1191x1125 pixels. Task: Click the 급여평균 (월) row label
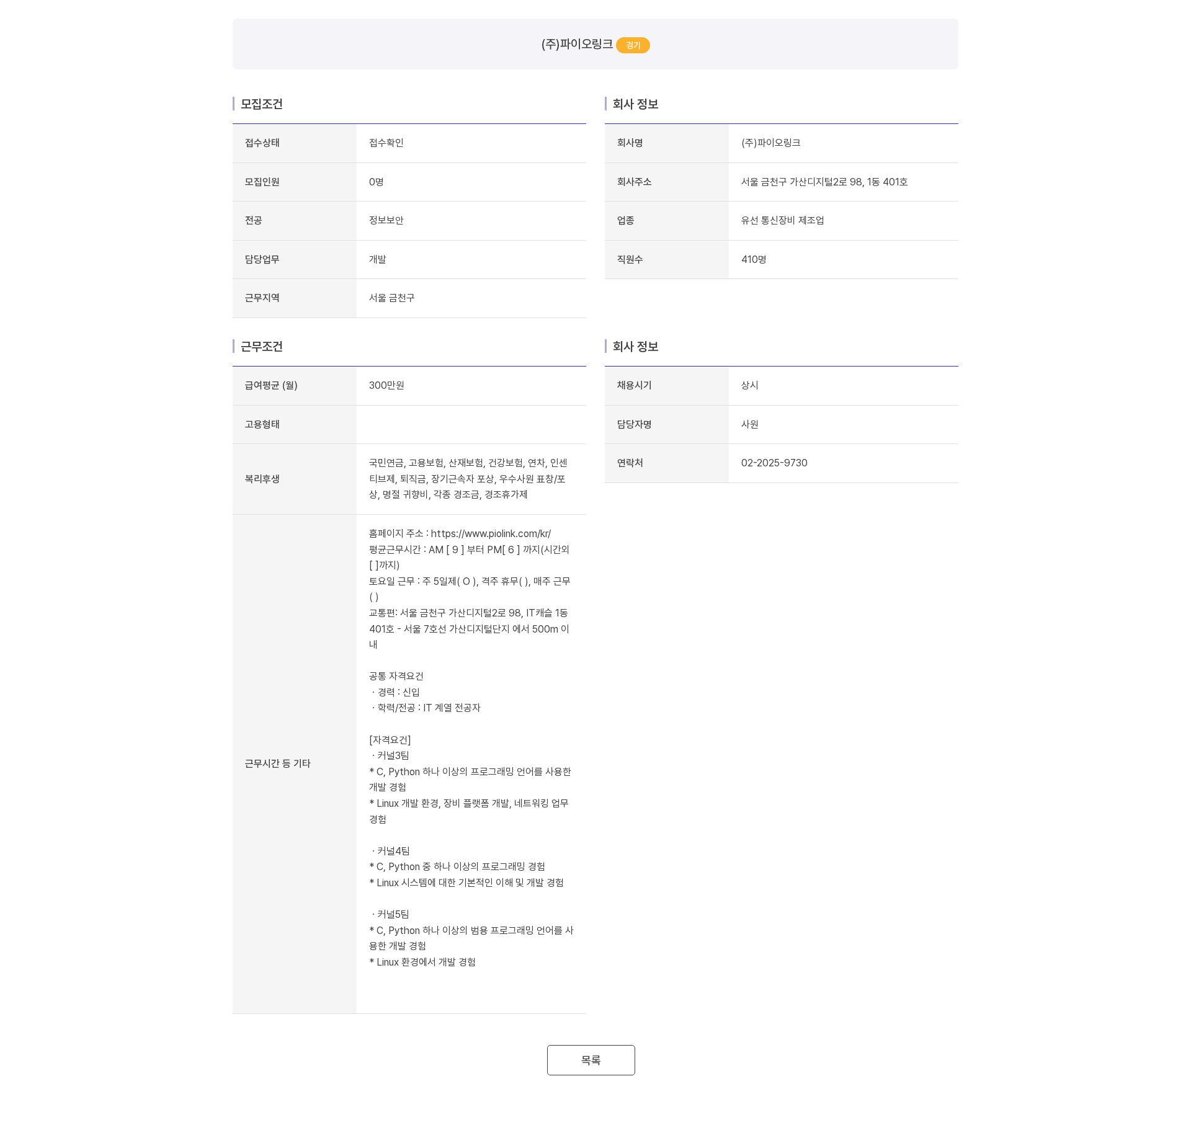(x=271, y=385)
